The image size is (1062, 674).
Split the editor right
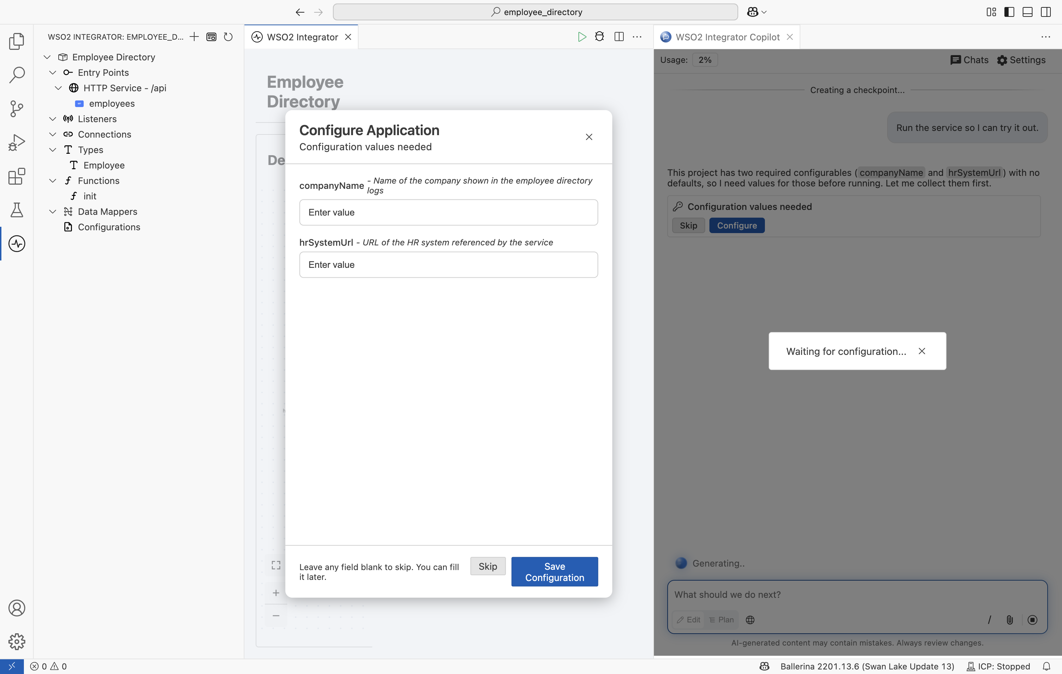coord(619,37)
